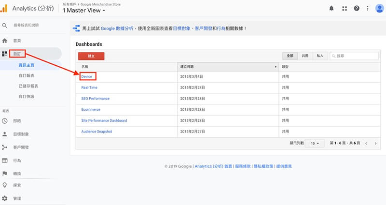Open 即時 reports in the sidebar
Image resolution: width=386 pixels, height=205 pixels.
pos(17,121)
